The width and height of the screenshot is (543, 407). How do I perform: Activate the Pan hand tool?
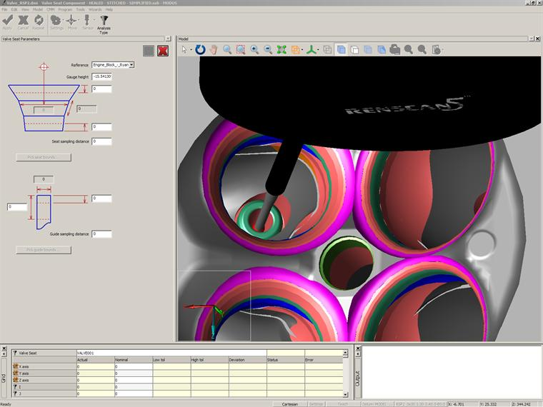click(214, 49)
